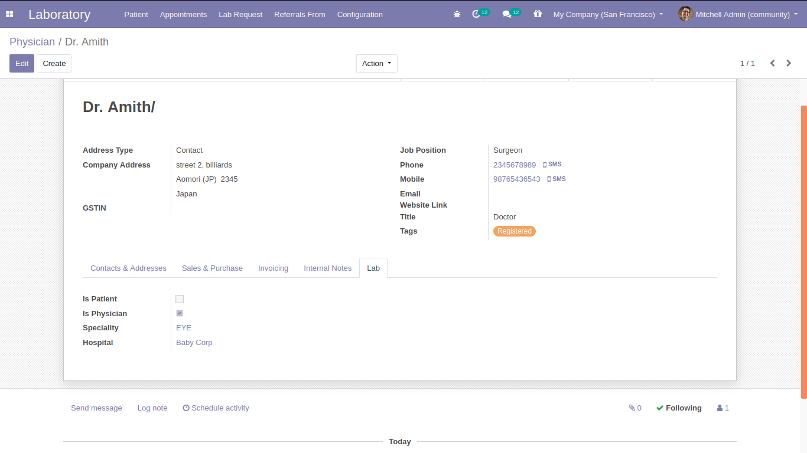Click the page vertical scrollbar
This screenshot has height=453, width=807.
(803, 252)
